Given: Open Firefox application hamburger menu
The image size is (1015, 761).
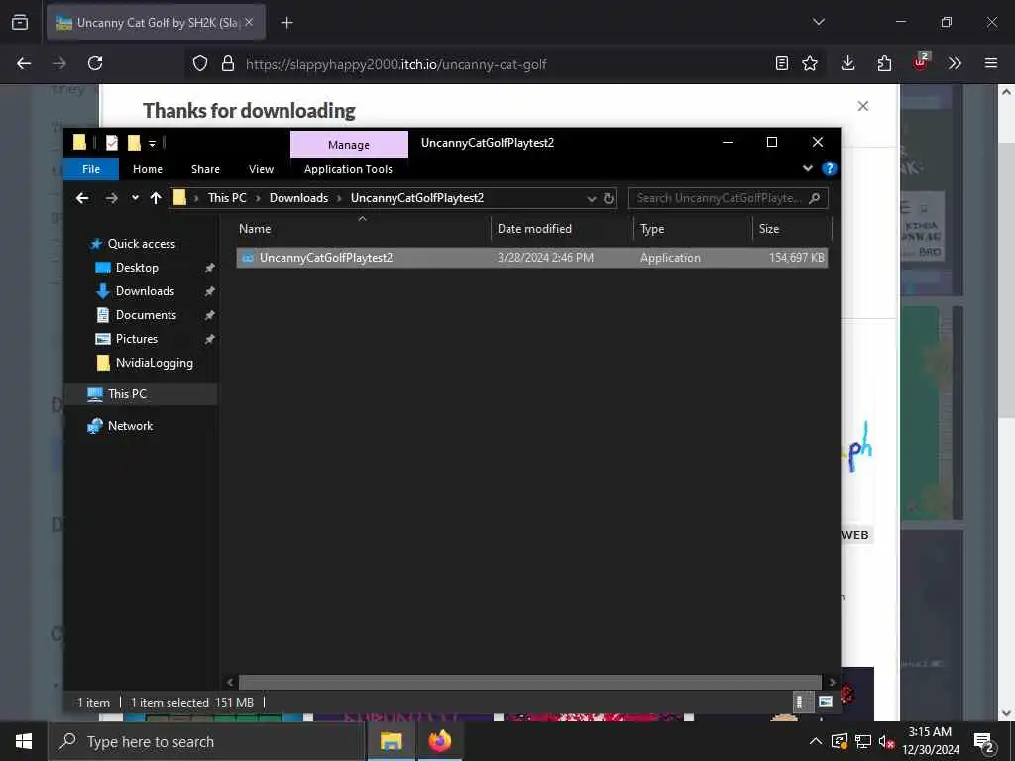Looking at the screenshot, I should [x=991, y=63].
